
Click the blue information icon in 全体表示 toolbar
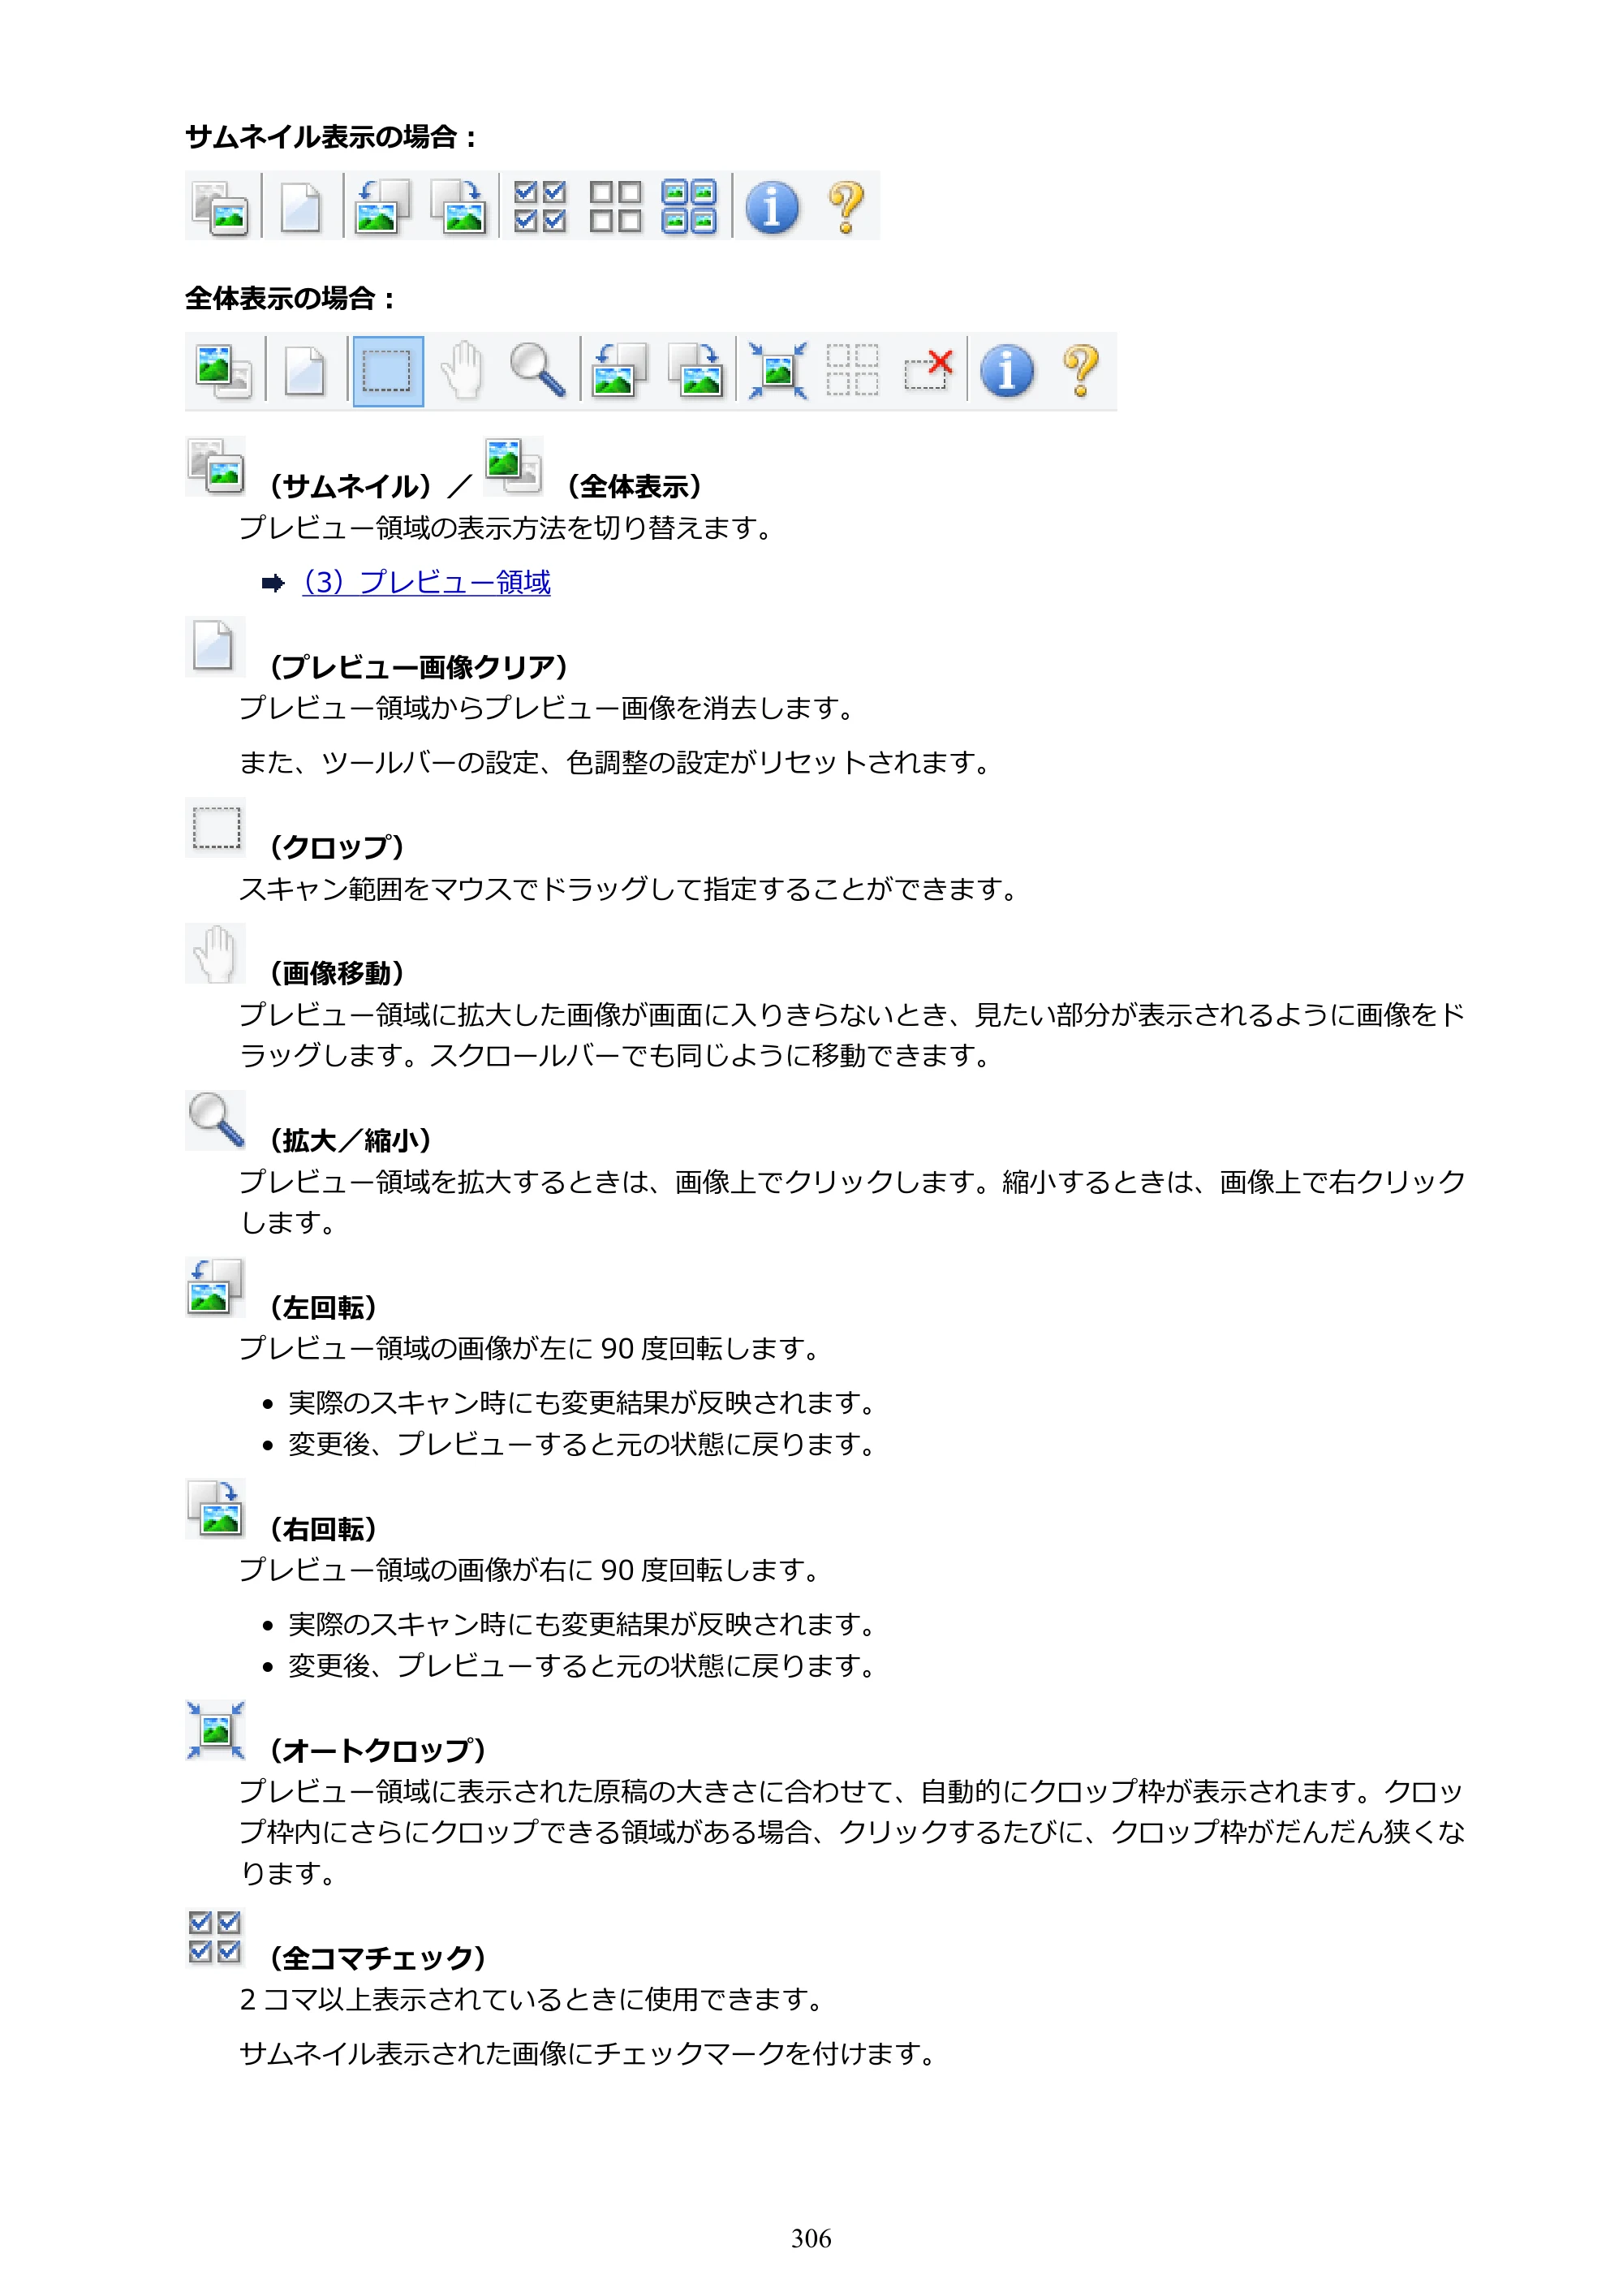coord(1007,371)
